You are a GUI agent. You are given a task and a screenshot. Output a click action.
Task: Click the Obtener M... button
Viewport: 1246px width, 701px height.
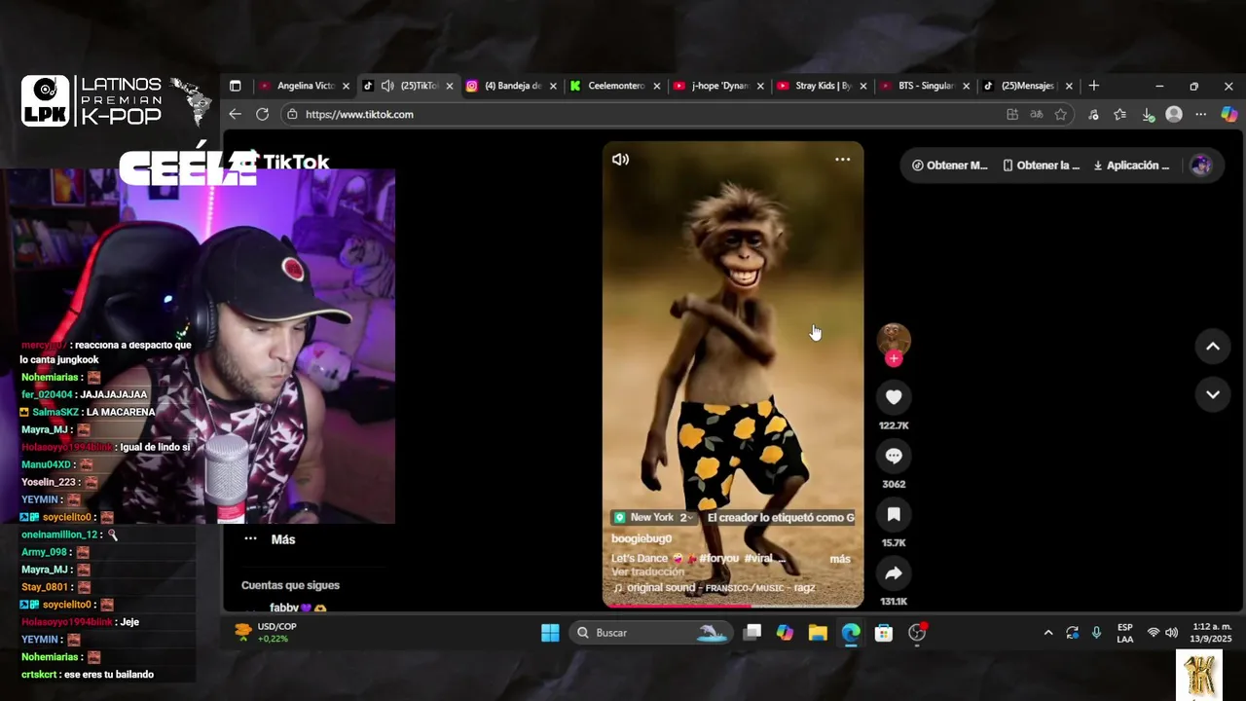coord(949,166)
